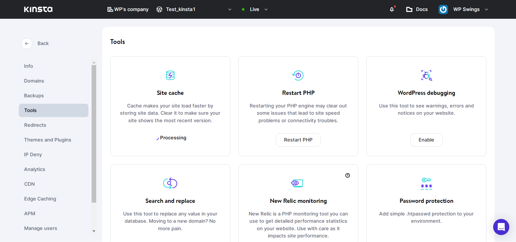Click the WordPress debugging bug icon
Screen dimensions: 516x242
426,75
